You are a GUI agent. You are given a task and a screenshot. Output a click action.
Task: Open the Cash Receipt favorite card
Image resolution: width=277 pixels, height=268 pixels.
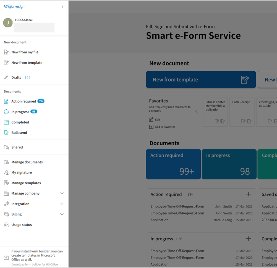(242, 112)
